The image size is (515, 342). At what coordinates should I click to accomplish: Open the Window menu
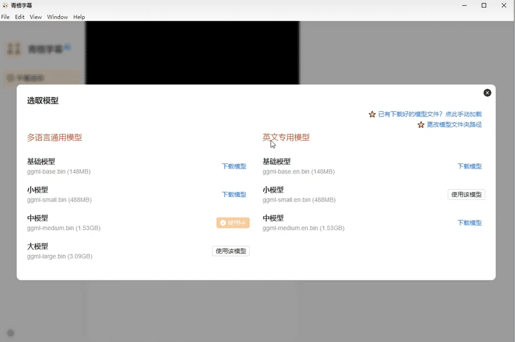[57, 17]
